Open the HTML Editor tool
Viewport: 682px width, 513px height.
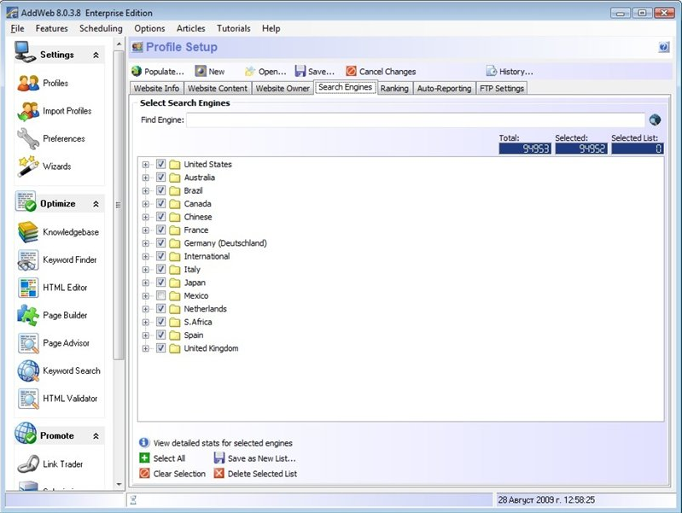point(28,288)
